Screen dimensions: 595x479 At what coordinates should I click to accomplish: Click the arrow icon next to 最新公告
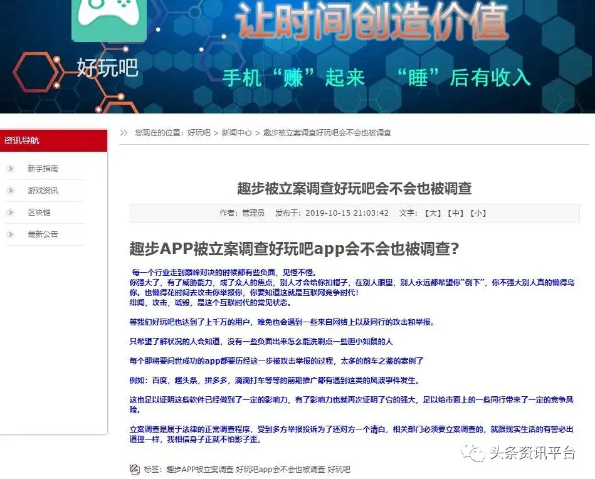coord(10,234)
